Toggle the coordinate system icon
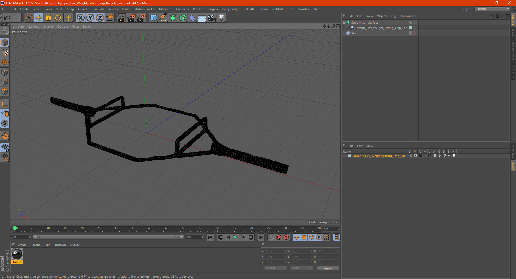 [x=110, y=18]
